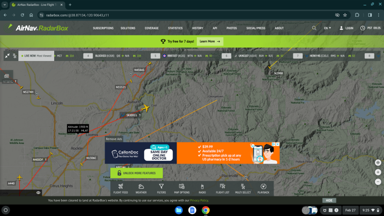Open the Coverage menu
This screenshot has height=216, width=384.
tap(152, 28)
